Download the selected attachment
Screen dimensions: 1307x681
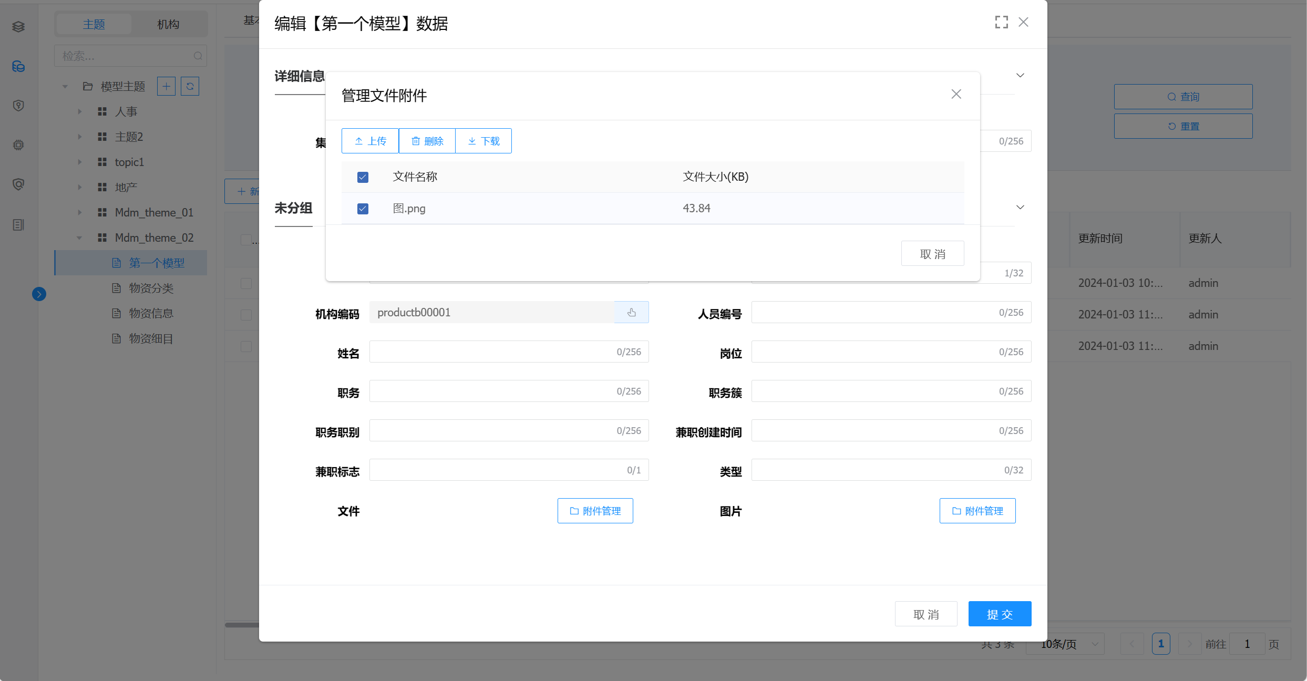[483, 141]
